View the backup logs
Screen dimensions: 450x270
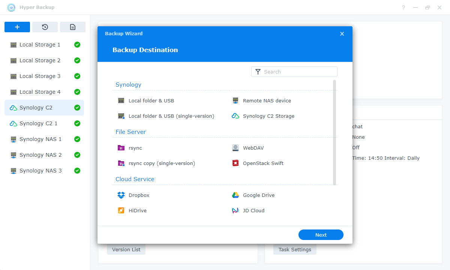point(72,27)
